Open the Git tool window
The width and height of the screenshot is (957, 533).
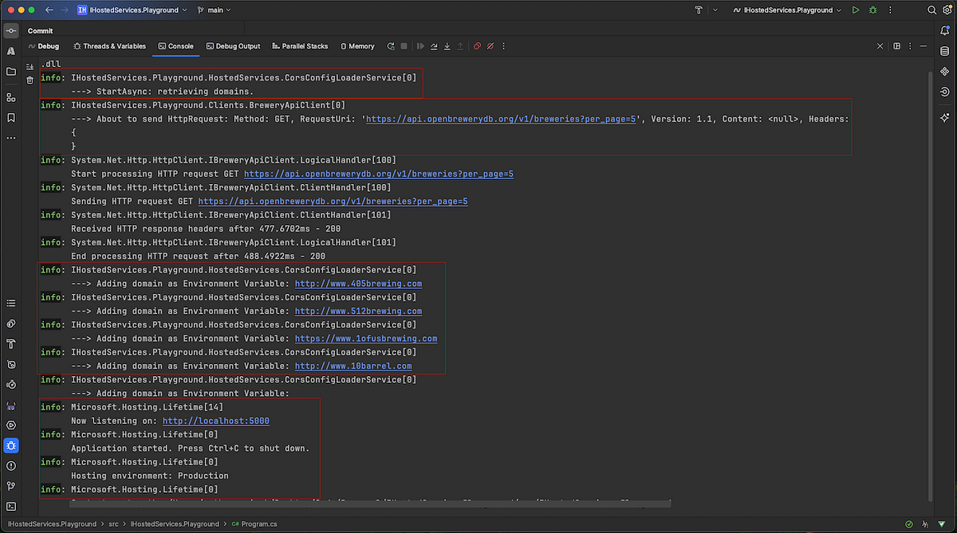pos(12,486)
